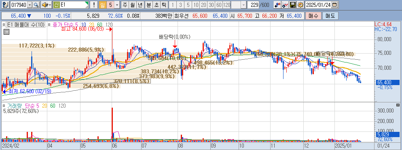Image resolution: width=402 pixels, height=150 pixels.
Task: Click the 2024/02 date axis label
Action: point(10,146)
